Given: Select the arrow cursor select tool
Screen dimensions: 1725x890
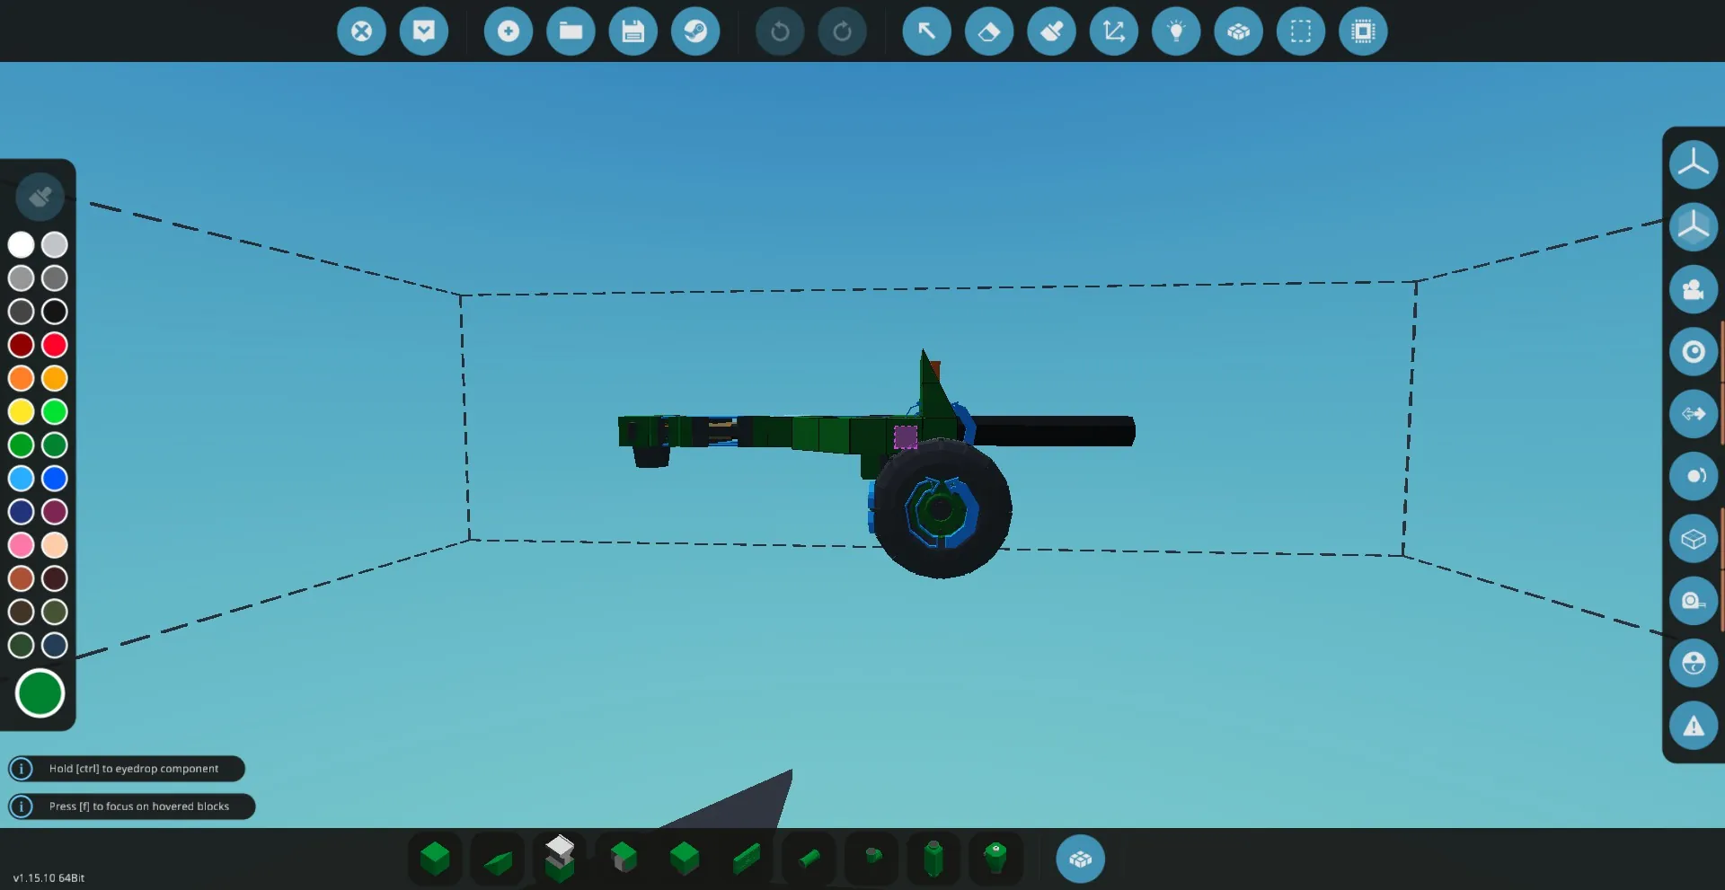Looking at the screenshot, I should (926, 31).
